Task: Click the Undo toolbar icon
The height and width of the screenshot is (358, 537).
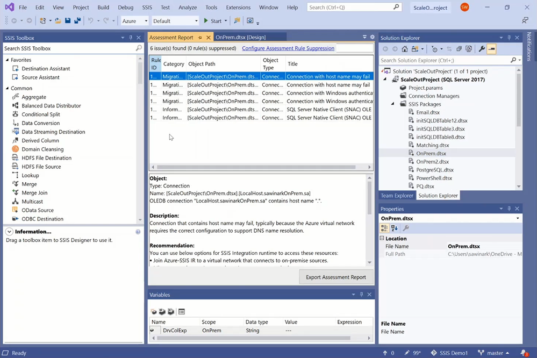Action: coord(90,21)
